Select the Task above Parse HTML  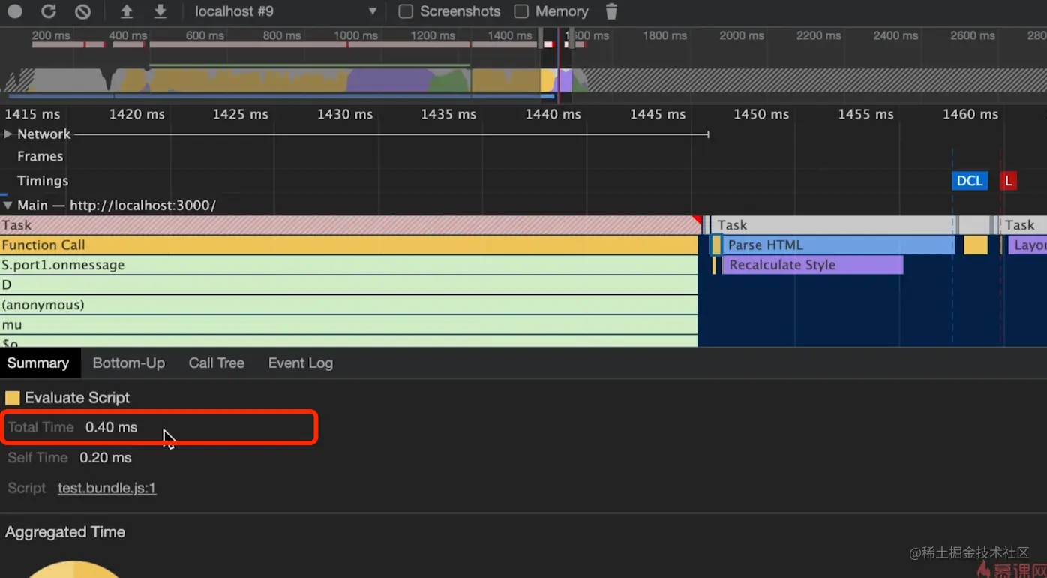tap(832, 225)
